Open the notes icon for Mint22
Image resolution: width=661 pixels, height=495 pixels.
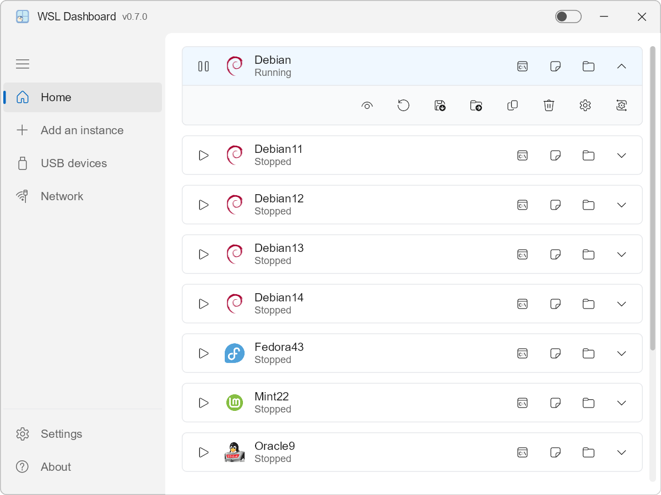click(x=555, y=403)
